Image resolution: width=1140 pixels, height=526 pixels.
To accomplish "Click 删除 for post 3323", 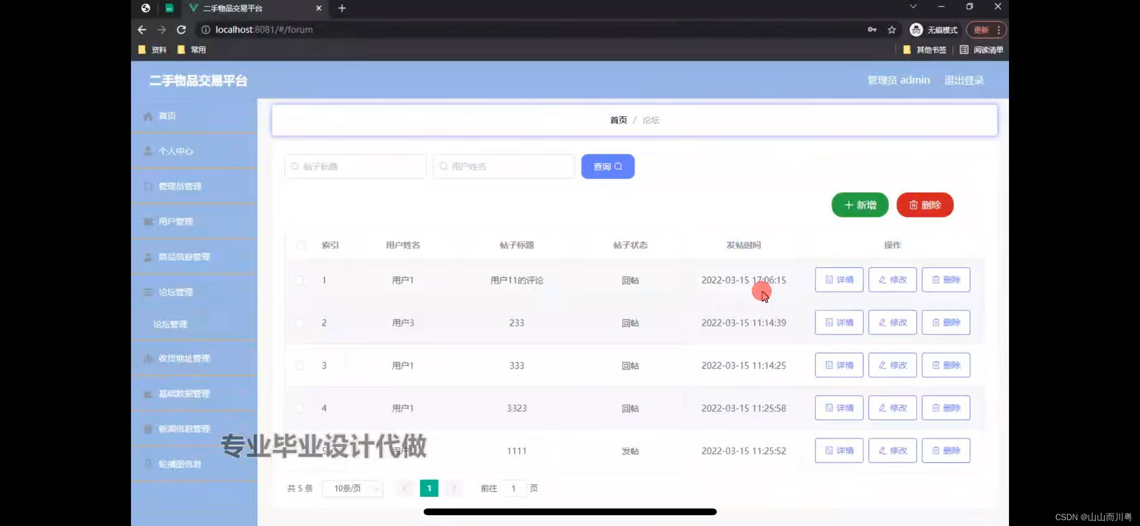I will click(x=945, y=408).
